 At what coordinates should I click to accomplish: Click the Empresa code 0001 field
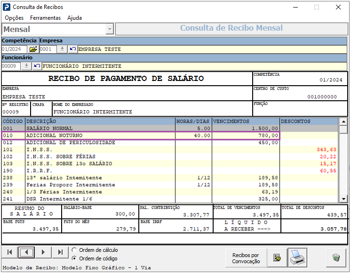tap(48, 49)
